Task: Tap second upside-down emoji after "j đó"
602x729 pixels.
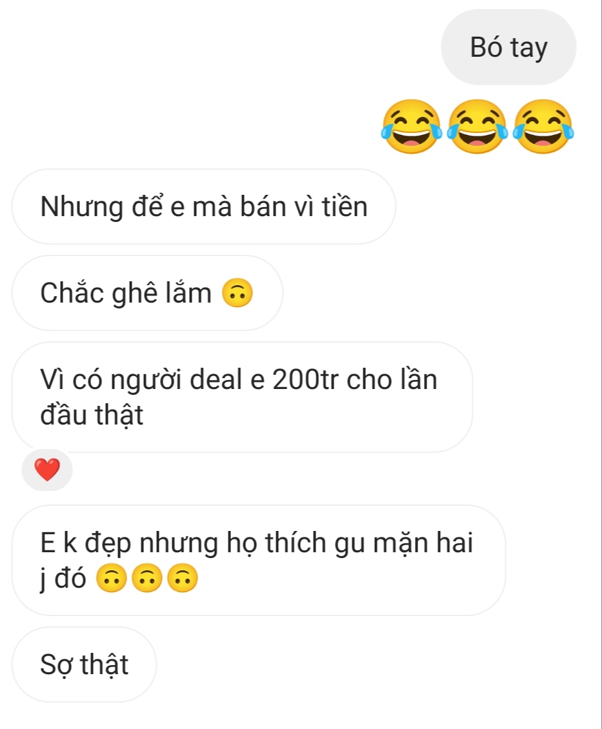Action: (x=147, y=579)
